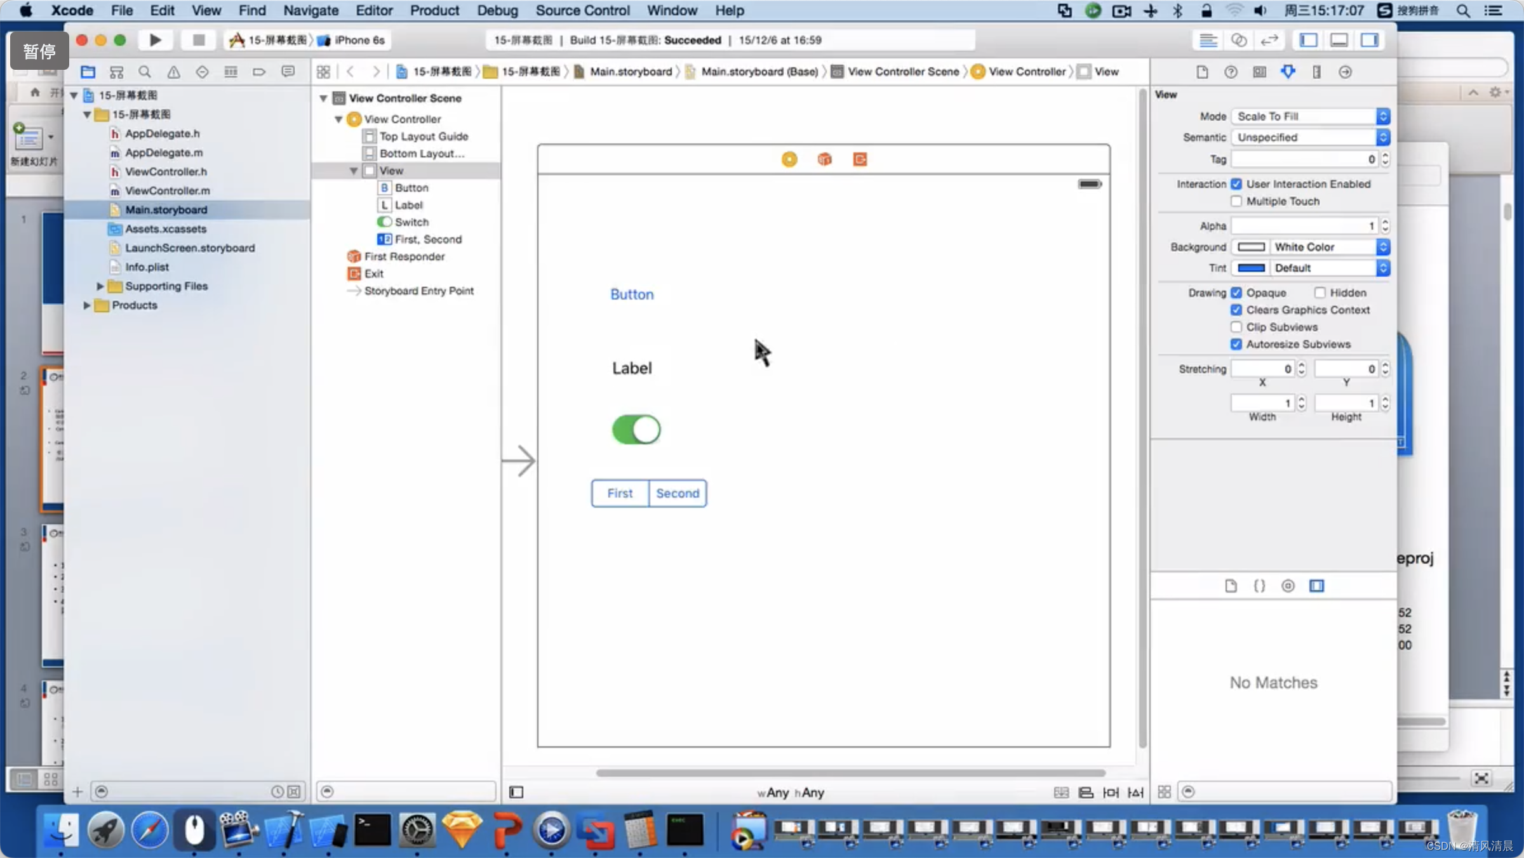Click the Stop button in toolbar

tap(198, 40)
